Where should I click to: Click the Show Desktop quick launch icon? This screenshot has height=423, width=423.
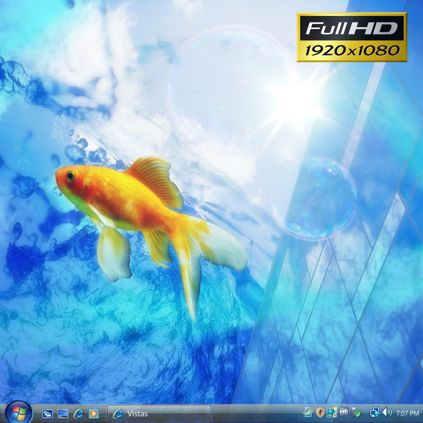pos(48,413)
